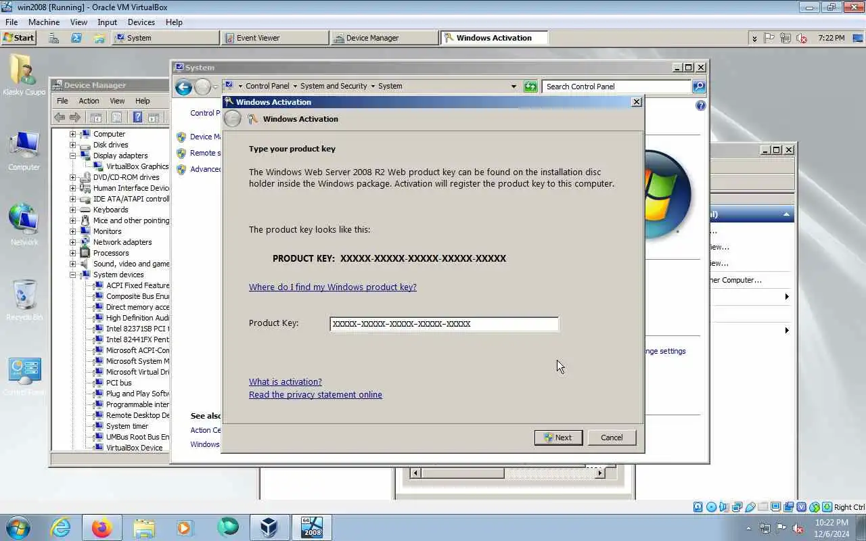Open Firefox on host taskbar
This screenshot has width=866, height=541.
[102, 527]
